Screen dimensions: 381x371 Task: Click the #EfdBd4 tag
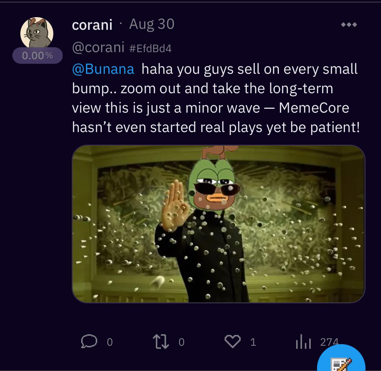point(150,48)
